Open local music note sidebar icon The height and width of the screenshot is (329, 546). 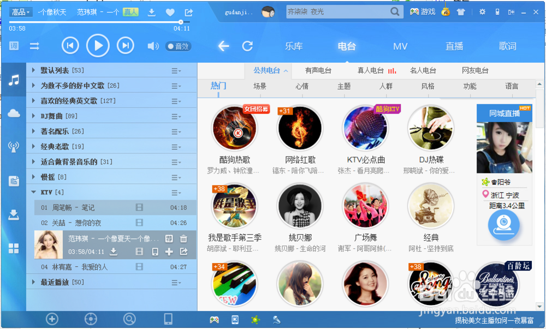point(14,80)
